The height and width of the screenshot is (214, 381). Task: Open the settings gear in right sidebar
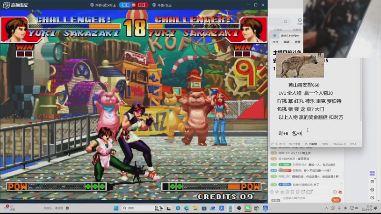coord(372,189)
